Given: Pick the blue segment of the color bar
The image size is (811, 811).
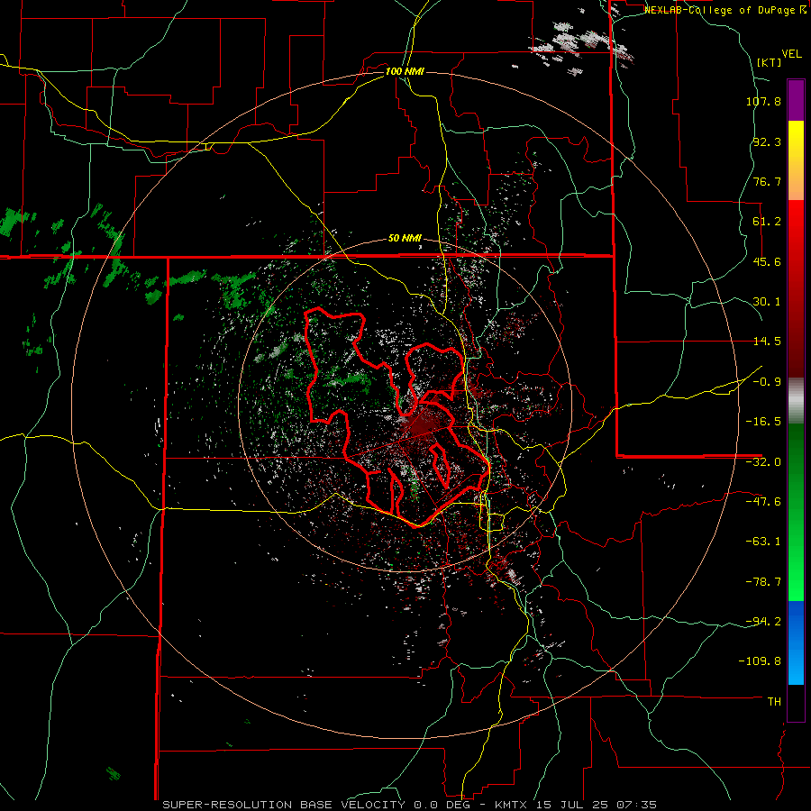Looking at the screenshot, I should point(796,642).
